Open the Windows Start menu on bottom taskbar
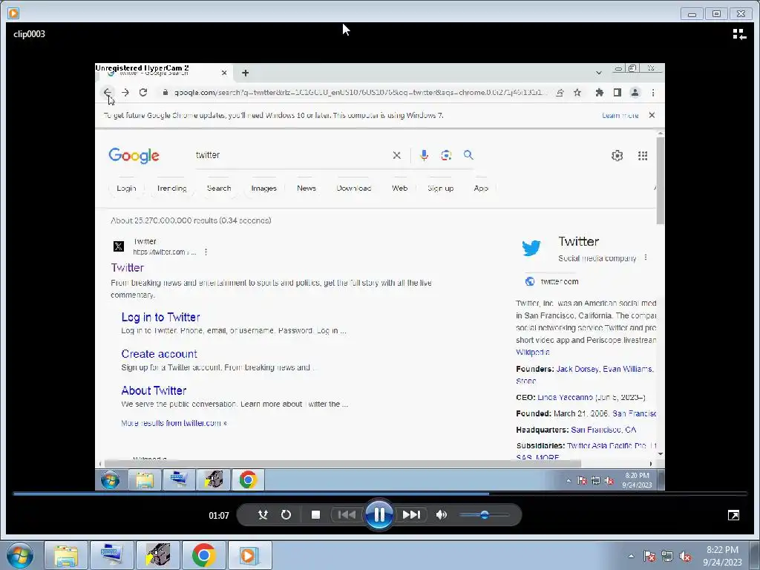Image resolution: width=760 pixels, height=570 pixels. [x=20, y=555]
